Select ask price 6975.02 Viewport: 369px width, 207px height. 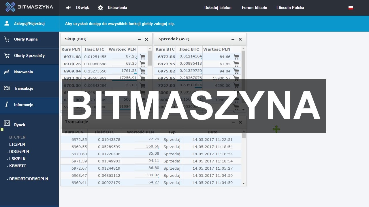[x=166, y=71]
